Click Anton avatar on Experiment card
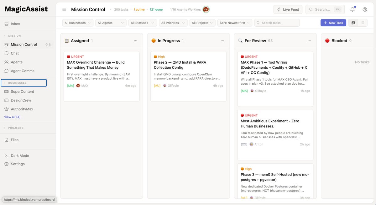The image size is (376, 205). (251, 145)
